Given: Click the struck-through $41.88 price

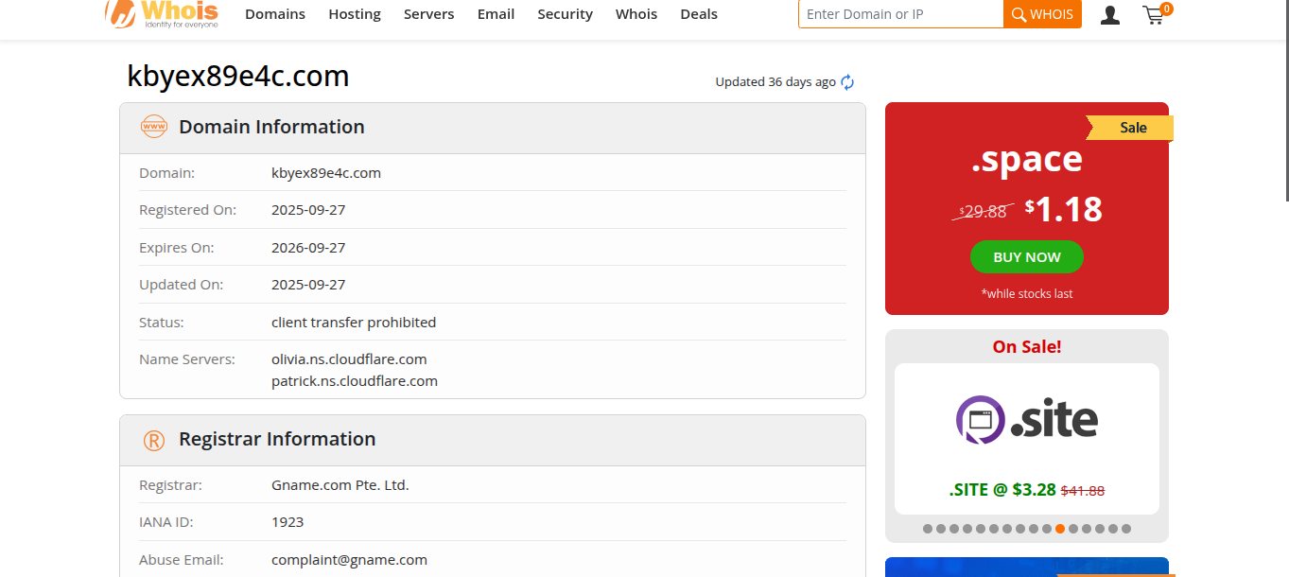Looking at the screenshot, I should (x=1083, y=491).
